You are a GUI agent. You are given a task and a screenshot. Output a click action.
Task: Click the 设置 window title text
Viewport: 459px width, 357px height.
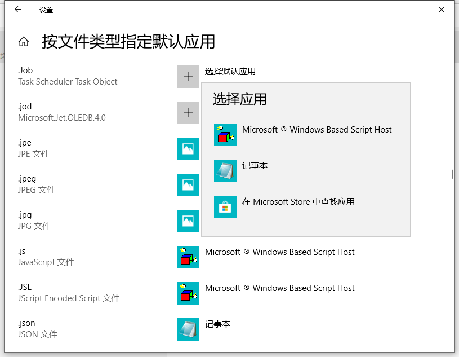coord(46,10)
